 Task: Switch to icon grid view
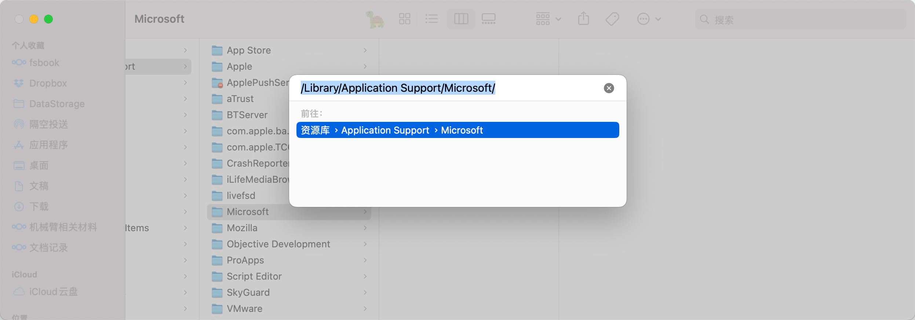point(405,19)
